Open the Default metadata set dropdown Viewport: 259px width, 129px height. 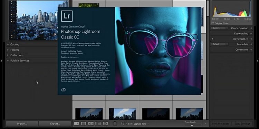click(x=219, y=44)
